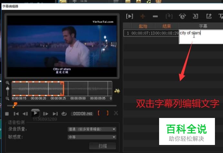Stop the video playback

click(x=7, y=114)
